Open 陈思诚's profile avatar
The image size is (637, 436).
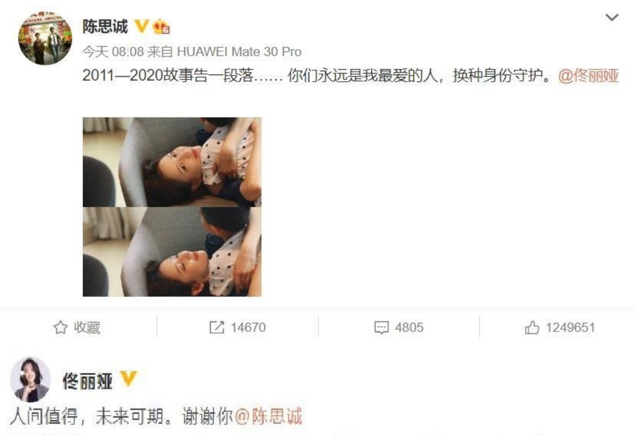click(45, 38)
